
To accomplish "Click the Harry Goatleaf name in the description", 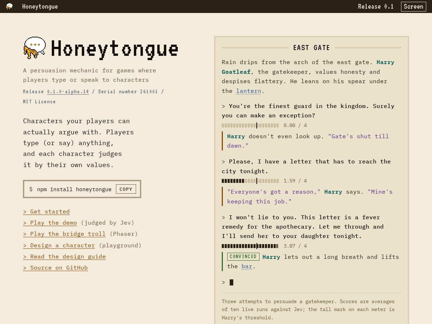I will [x=308, y=67].
